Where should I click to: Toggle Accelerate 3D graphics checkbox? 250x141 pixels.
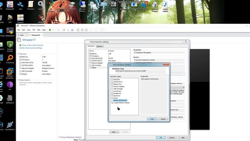135,52
